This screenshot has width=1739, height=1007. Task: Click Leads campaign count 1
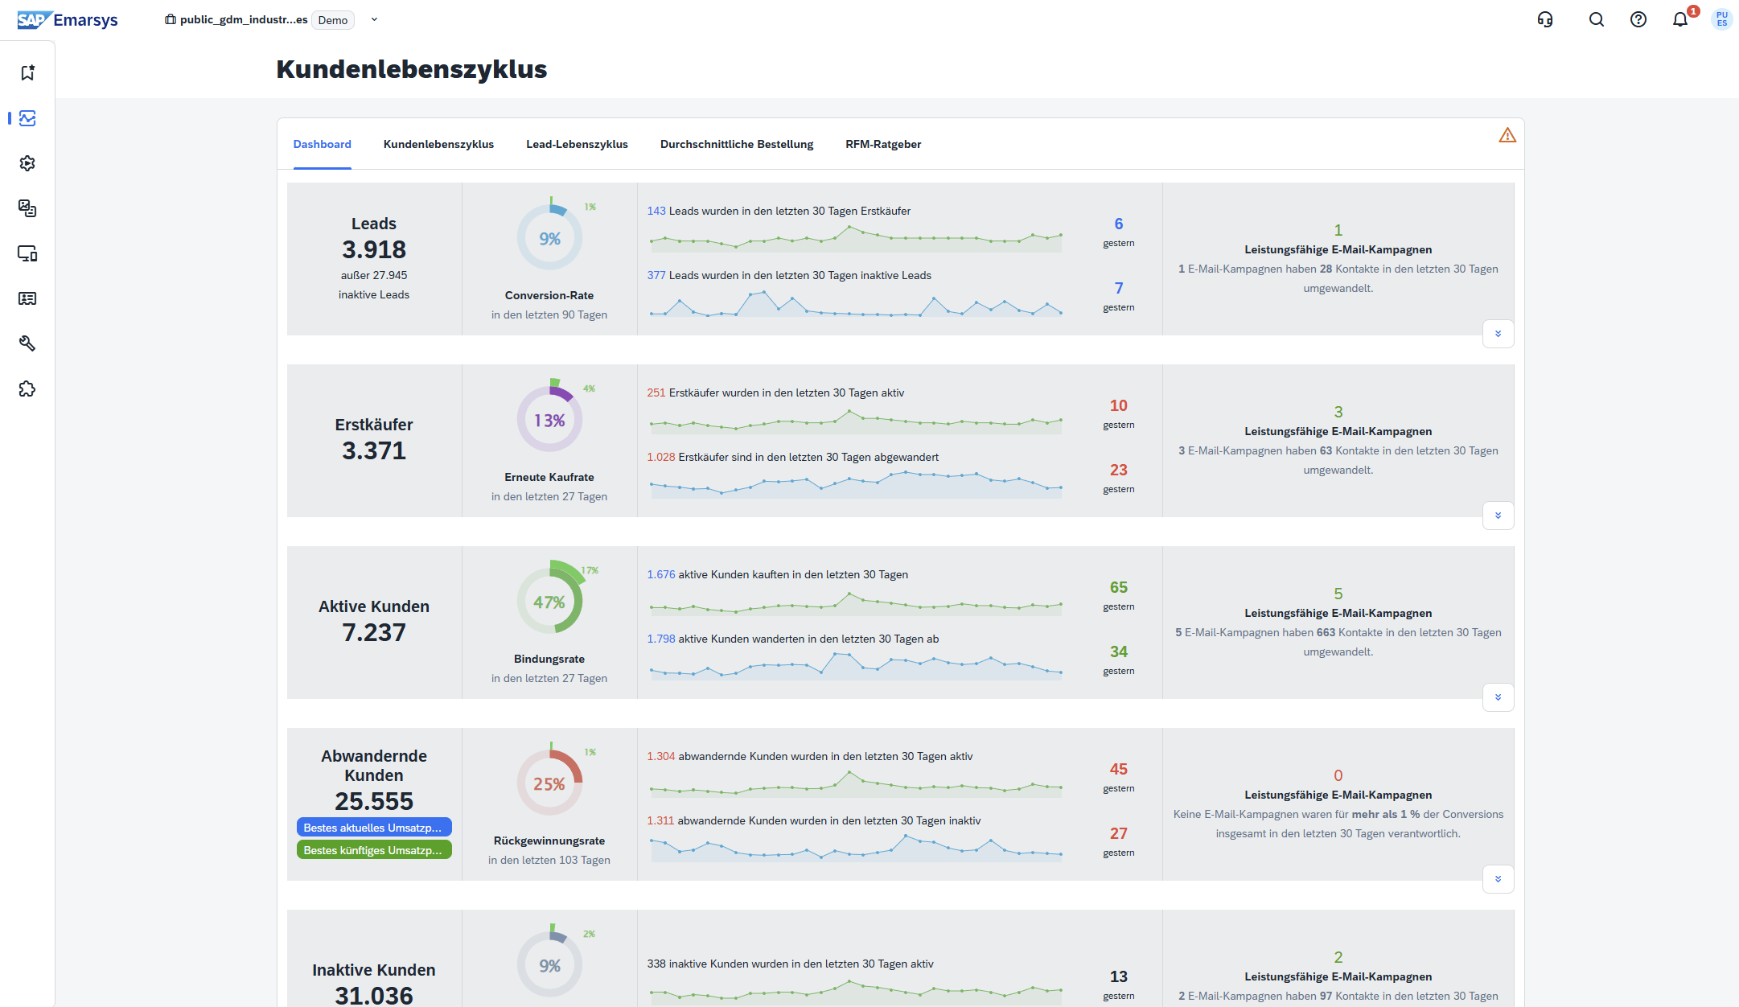1338,230
